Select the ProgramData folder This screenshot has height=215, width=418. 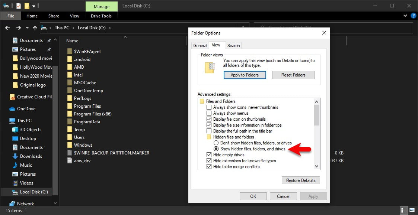(83, 121)
